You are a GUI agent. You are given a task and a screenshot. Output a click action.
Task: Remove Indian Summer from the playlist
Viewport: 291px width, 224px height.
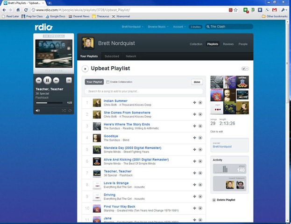(200, 103)
